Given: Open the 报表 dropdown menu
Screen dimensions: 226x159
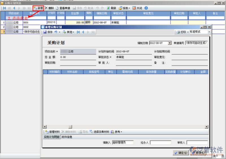Looking at the screenshot, I should (125, 8).
